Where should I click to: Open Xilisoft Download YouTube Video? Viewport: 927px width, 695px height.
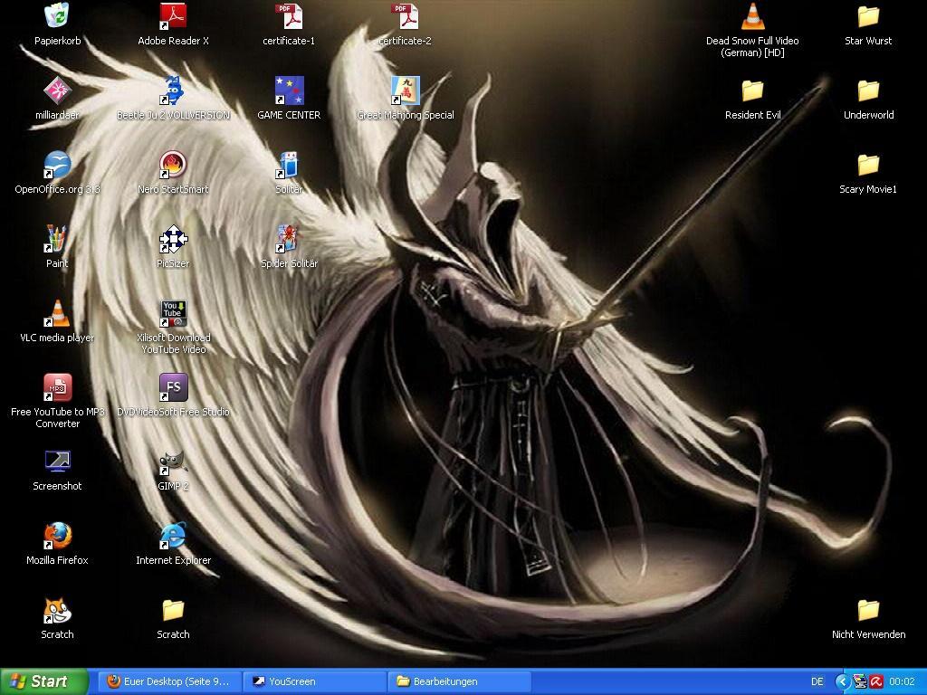[x=173, y=313]
